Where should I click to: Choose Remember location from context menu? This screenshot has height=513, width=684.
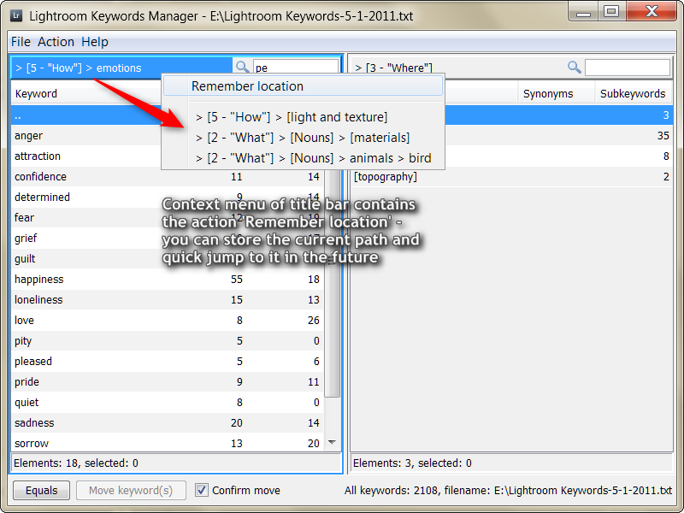point(304,86)
